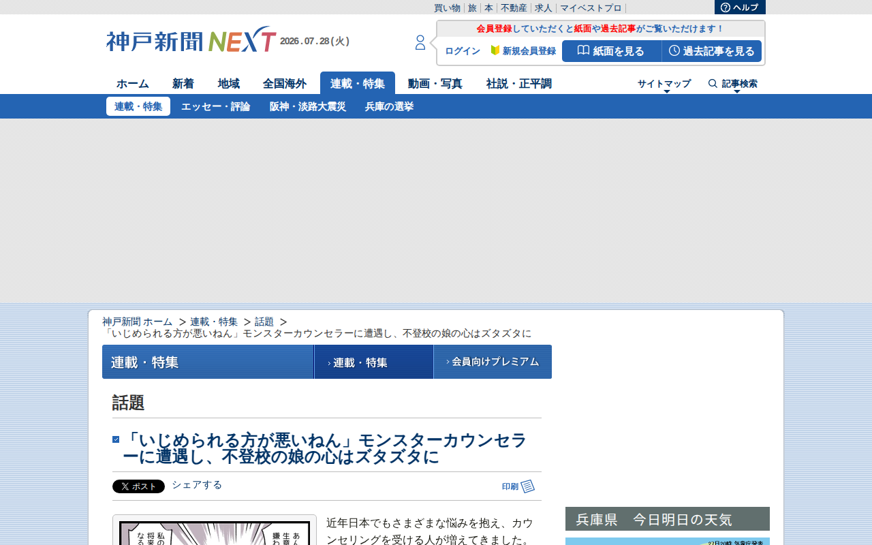The image size is (872, 545).
Task: Click the 本 top link
Action: point(489,8)
